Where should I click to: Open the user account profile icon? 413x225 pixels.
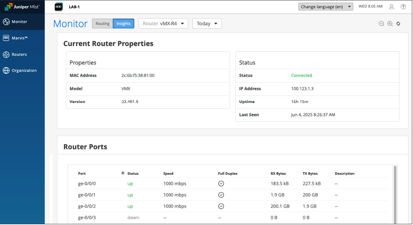[x=392, y=7]
